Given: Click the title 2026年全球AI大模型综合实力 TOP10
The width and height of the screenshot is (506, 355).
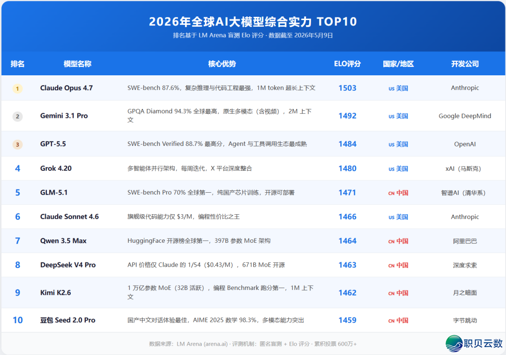Looking at the screenshot, I should [x=253, y=22].
